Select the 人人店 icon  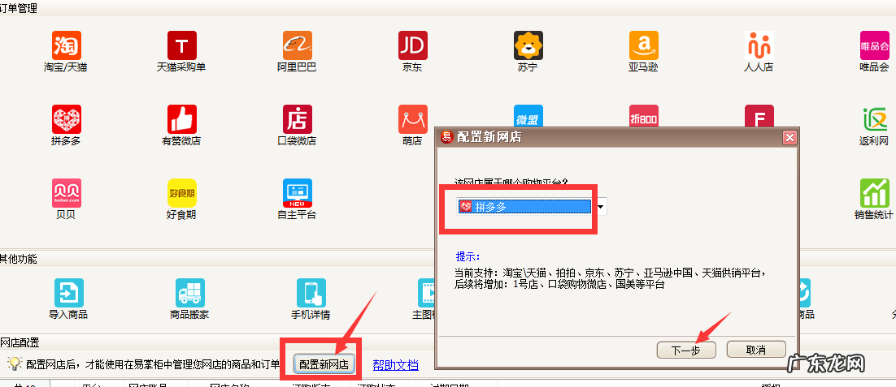[x=759, y=45]
